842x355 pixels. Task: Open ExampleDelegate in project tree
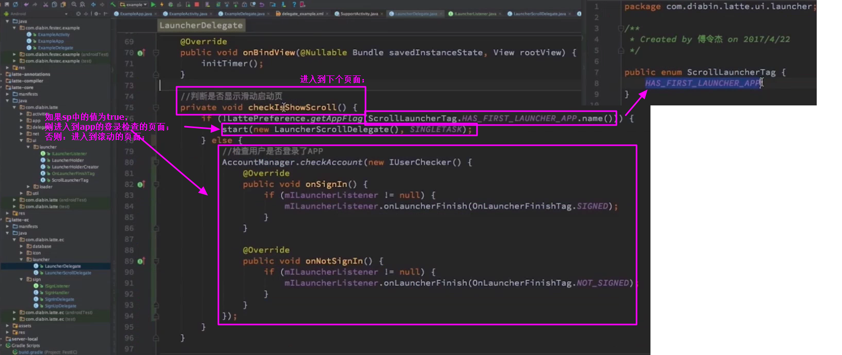pyautogui.click(x=55, y=48)
